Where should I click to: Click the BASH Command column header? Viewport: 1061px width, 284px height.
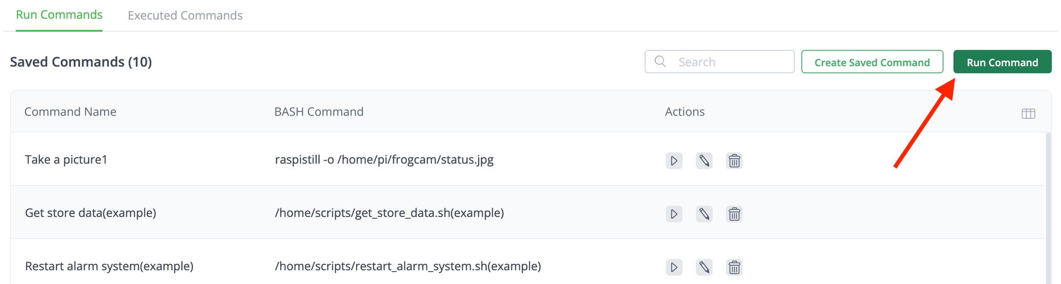[319, 112]
